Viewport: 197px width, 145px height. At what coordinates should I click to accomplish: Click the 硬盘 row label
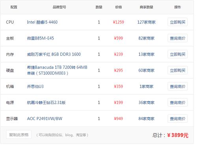coord(10,70)
